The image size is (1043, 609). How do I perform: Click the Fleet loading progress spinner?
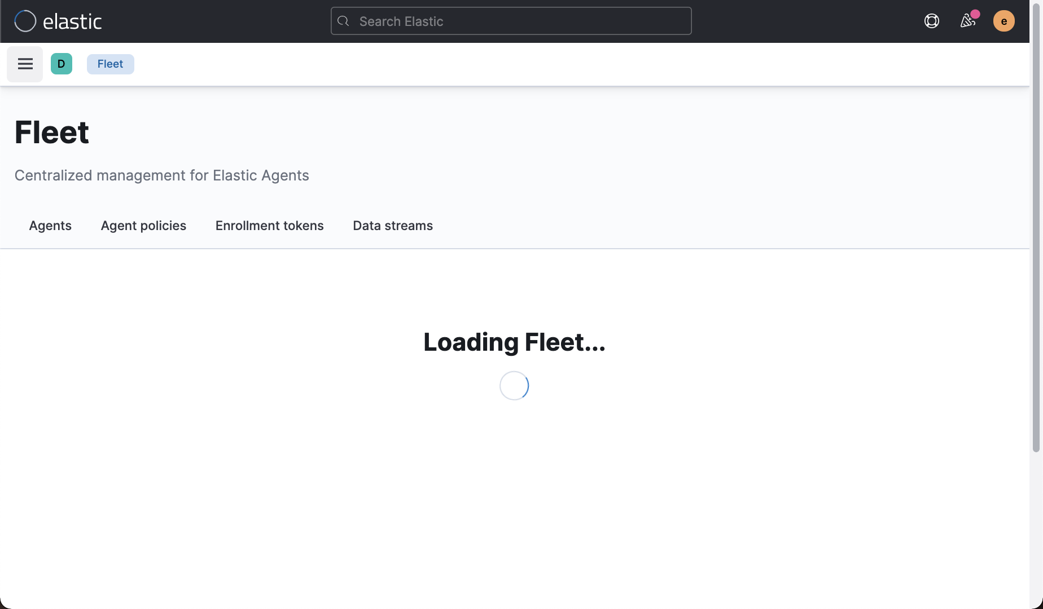point(514,386)
